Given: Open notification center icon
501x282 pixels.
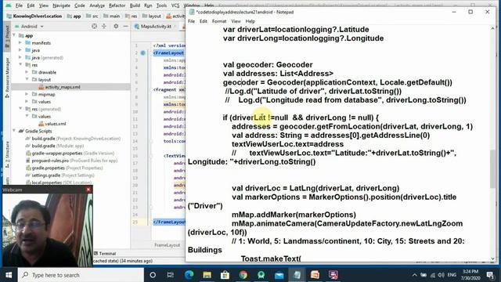Looking at the screenshot, I should pyautogui.click(x=490, y=275).
